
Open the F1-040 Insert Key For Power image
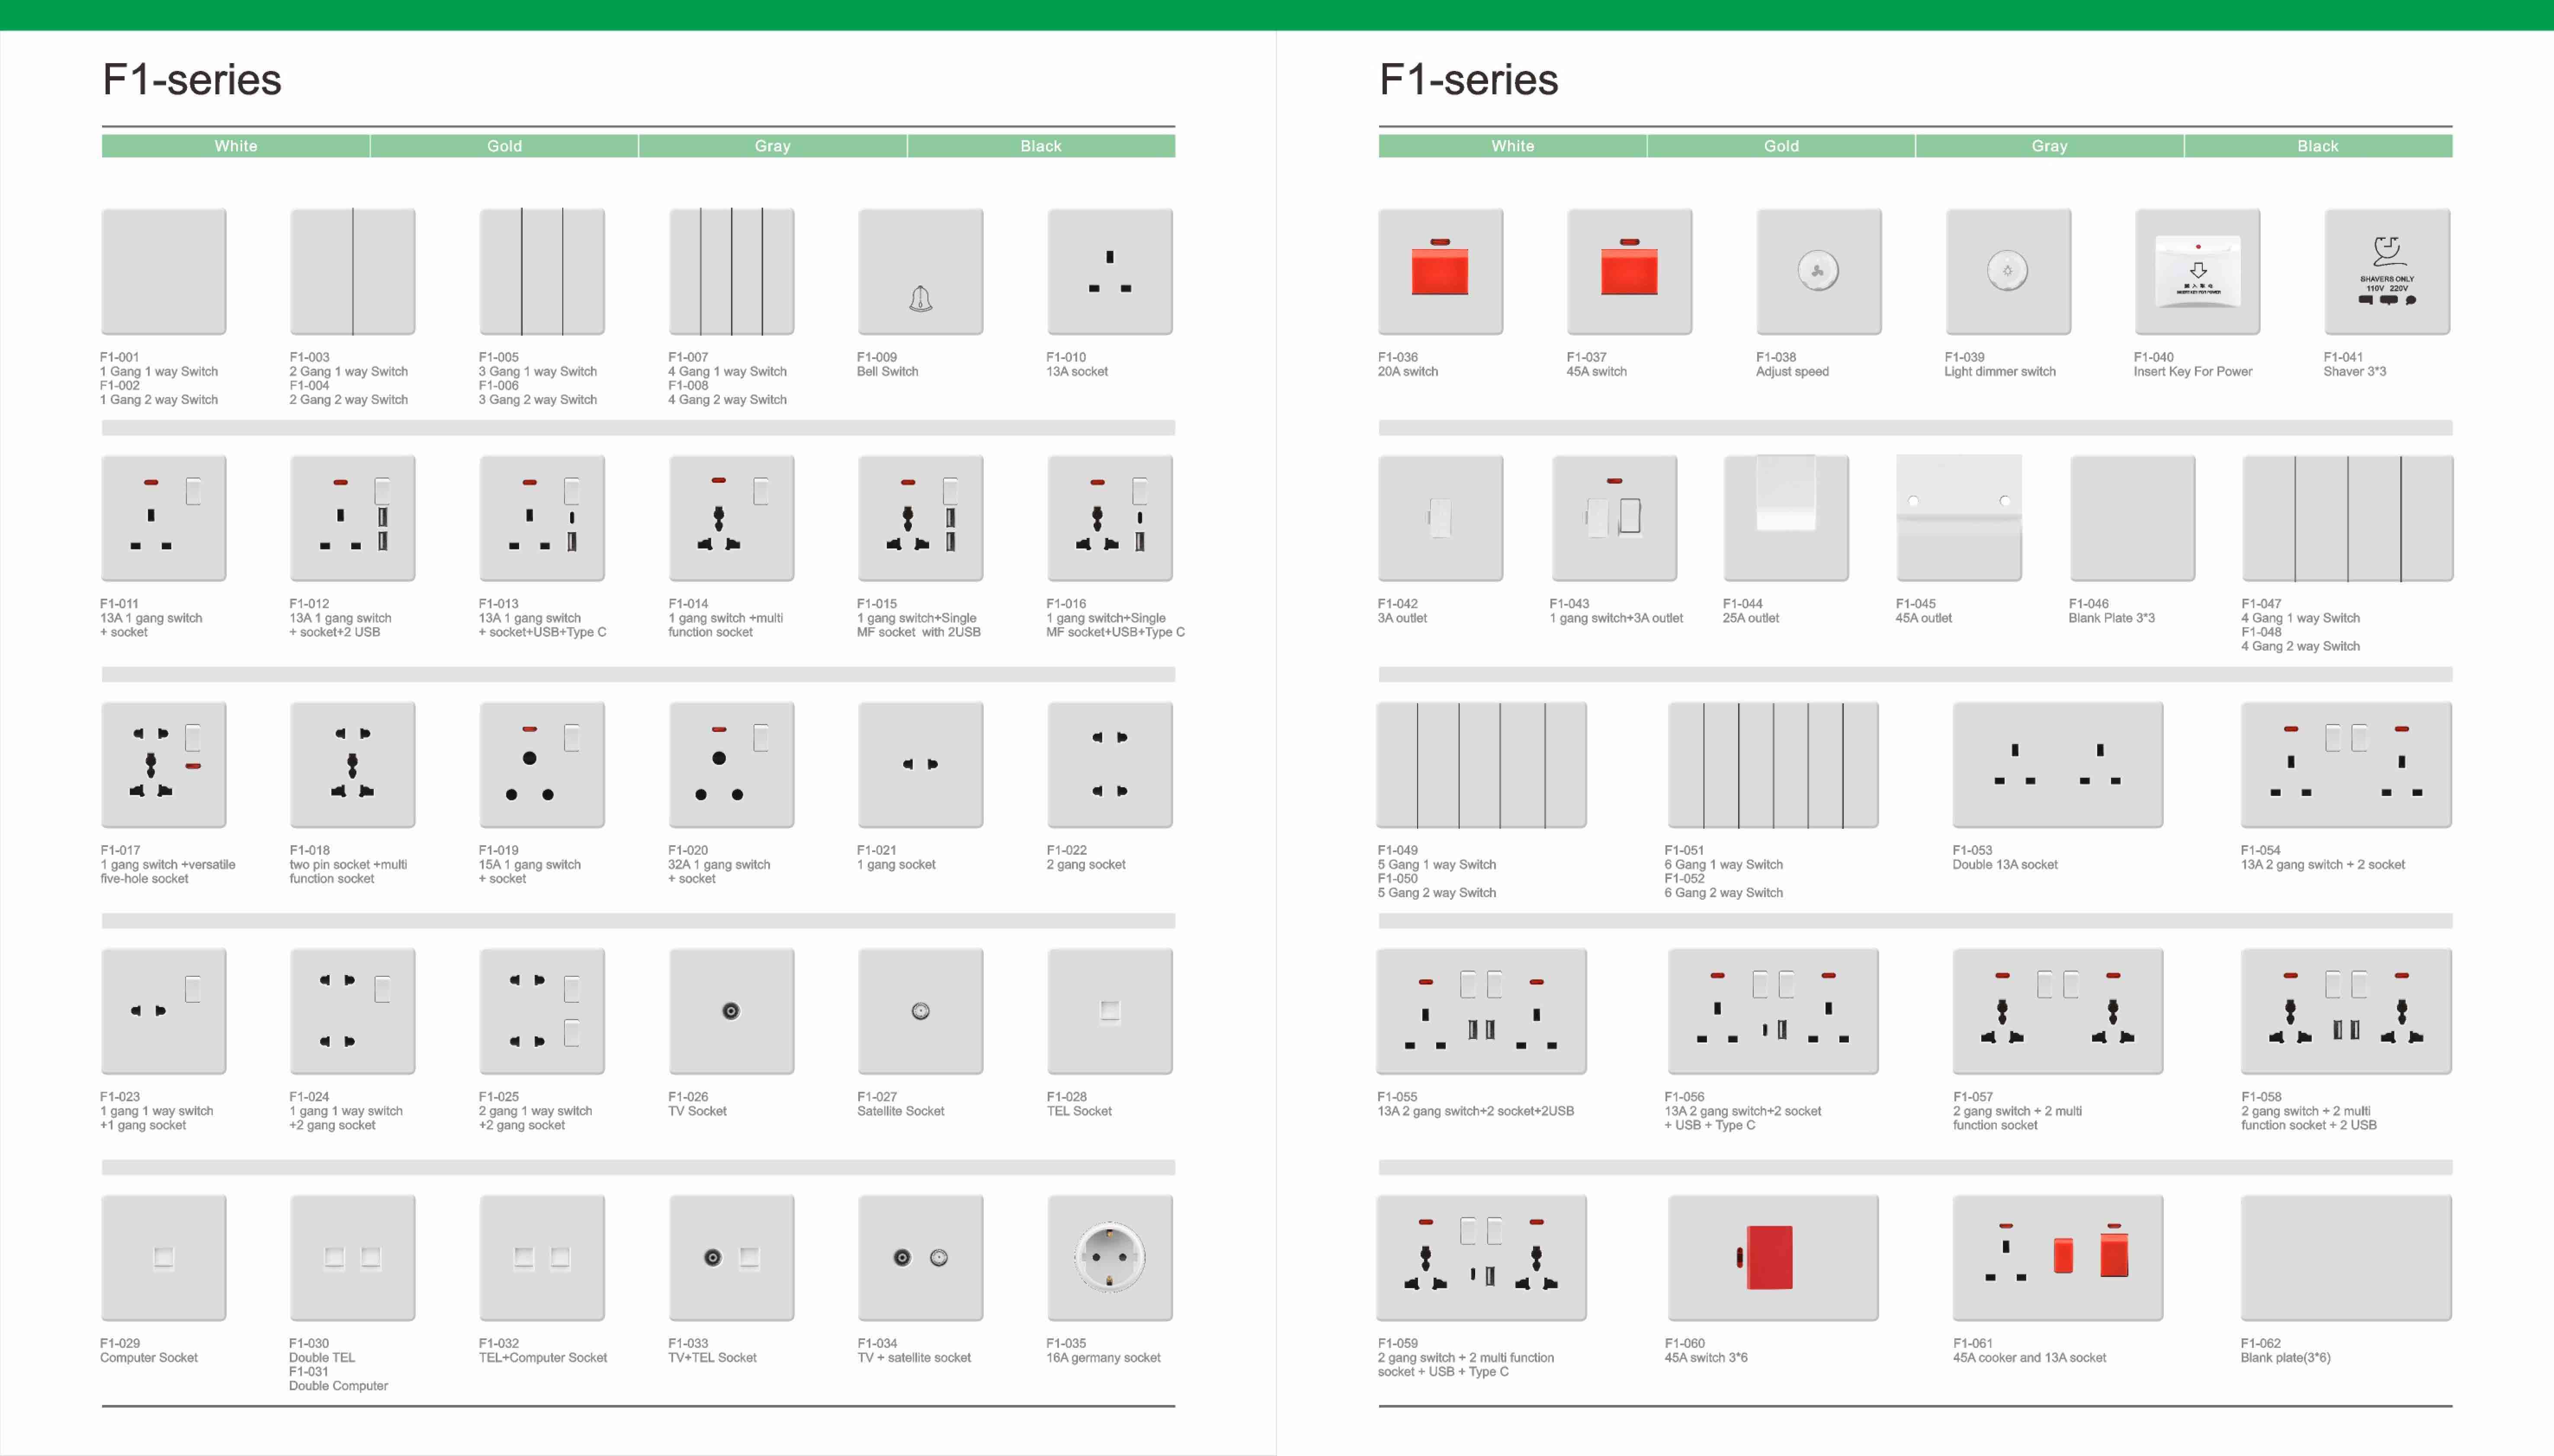pyautogui.click(x=2197, y=272)
